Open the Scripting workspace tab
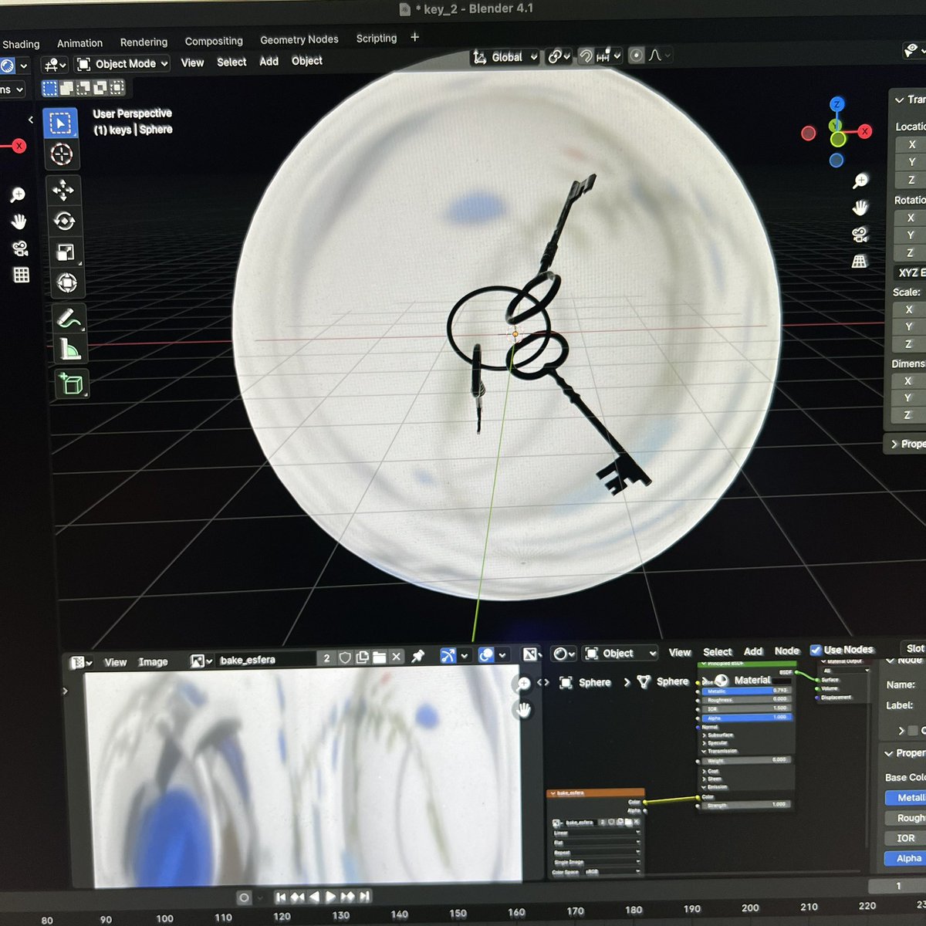 pyautogui.click(x=377, y=38)
